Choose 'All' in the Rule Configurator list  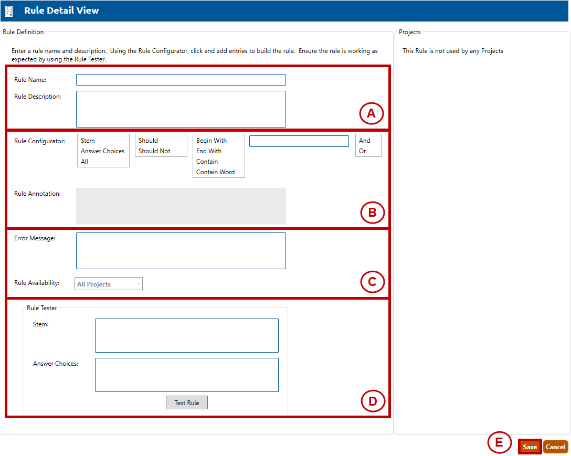pos(84,162)
